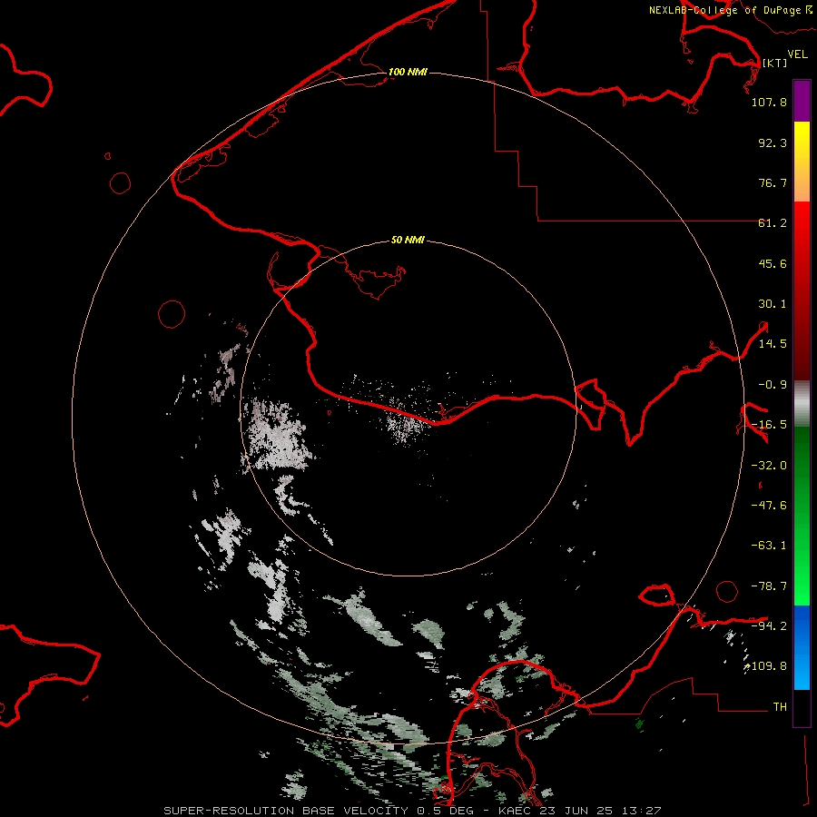Screen dimensions: 817x817
Task: Click the 61.2 velocity scale value
Action: pos(773,223)
